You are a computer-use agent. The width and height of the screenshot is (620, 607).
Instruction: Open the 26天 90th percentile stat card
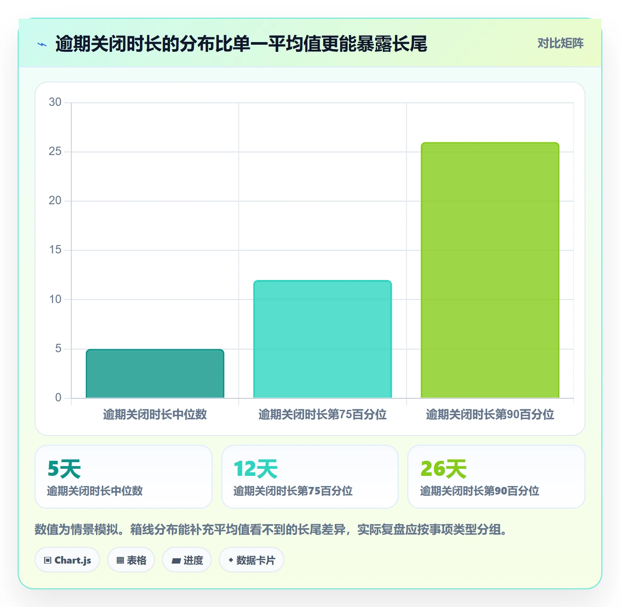click(496, 477)
